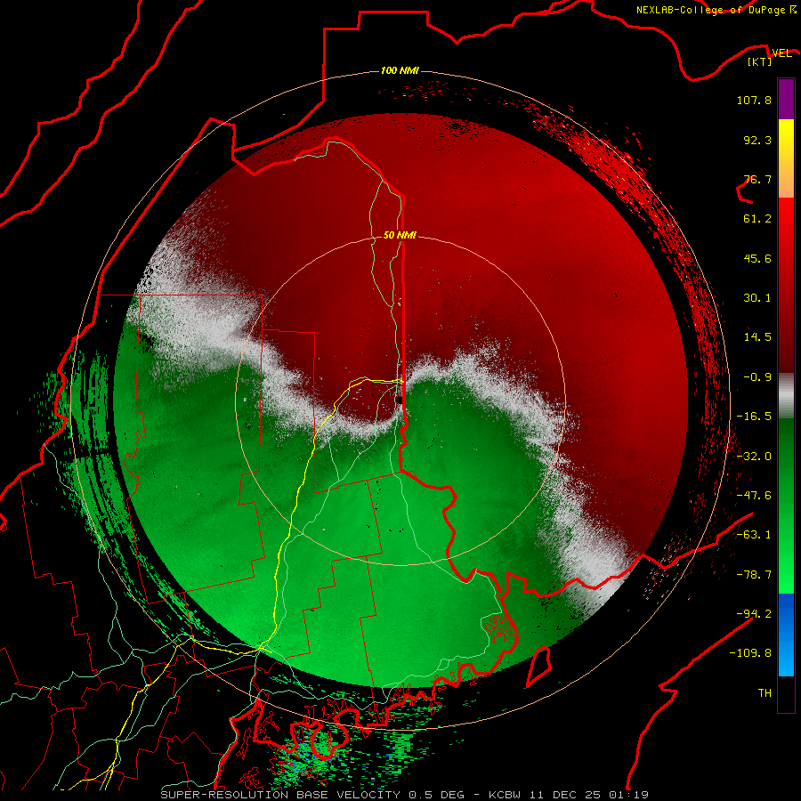801x801 pixels.
Task: Click the blue segment of the color bar
Action: [786, 635]
